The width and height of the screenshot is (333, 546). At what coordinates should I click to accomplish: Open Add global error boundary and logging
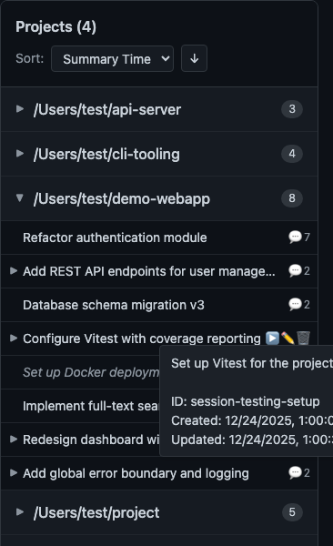pyautogui.click(x=136, y=473)
